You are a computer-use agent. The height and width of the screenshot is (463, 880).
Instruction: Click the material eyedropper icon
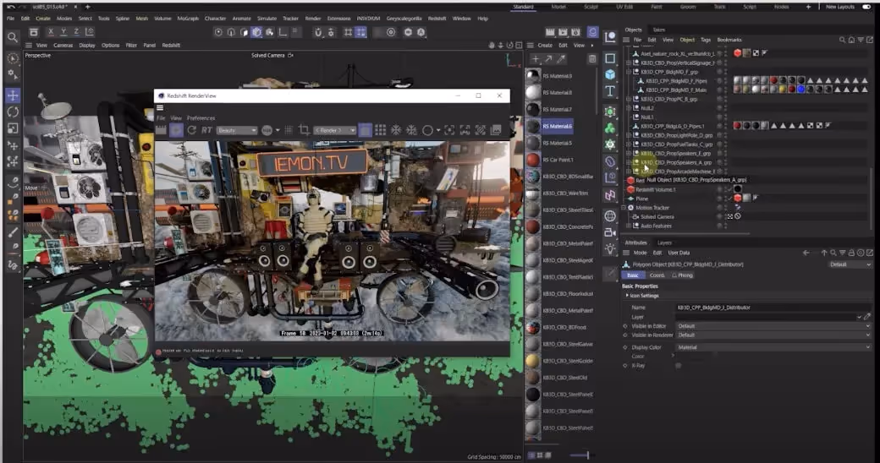click(561, 59)
